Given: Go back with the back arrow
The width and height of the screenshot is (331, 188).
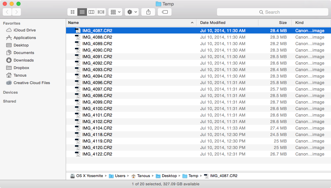Looking at the screenshot, I should pyautogui.click(x=7, y=12).
